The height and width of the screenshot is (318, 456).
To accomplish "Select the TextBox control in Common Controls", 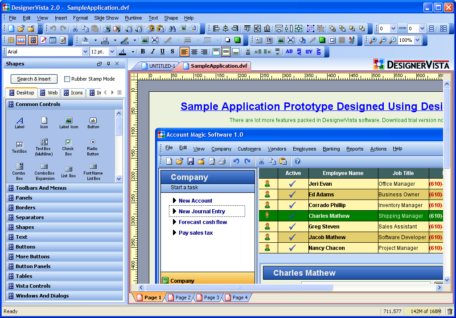I will (x=20, y=147).
